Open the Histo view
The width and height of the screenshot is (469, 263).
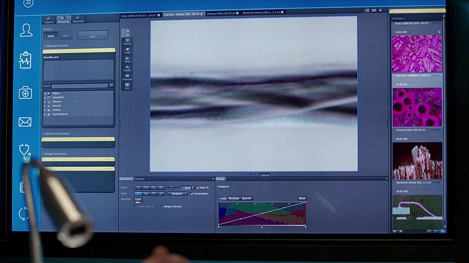[x=128, y=59]
